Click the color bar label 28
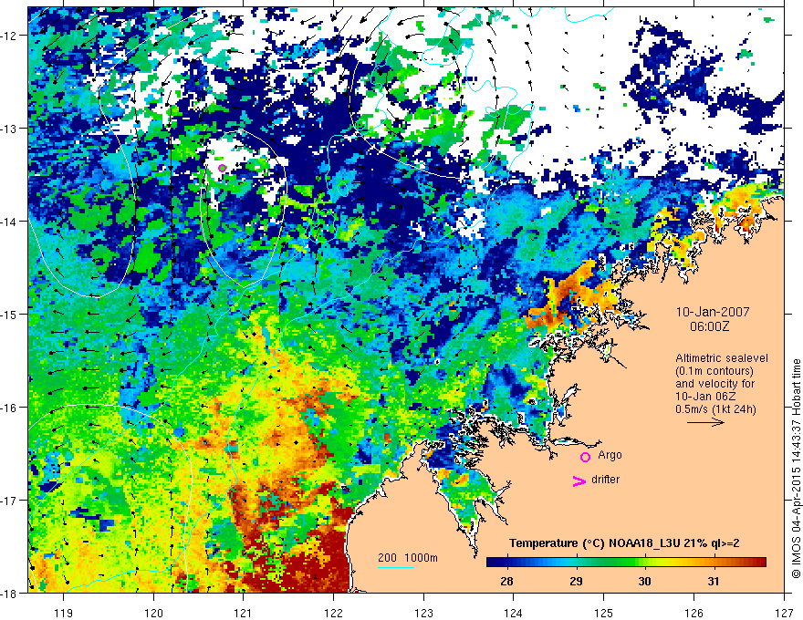Screen dimensions: 803x620 pos(507,581)
